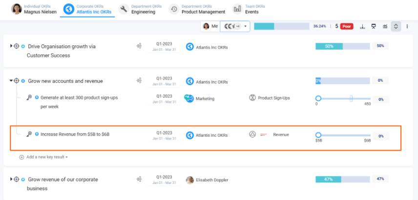Click target icon of Drive Organisation growth

(17, 46)
